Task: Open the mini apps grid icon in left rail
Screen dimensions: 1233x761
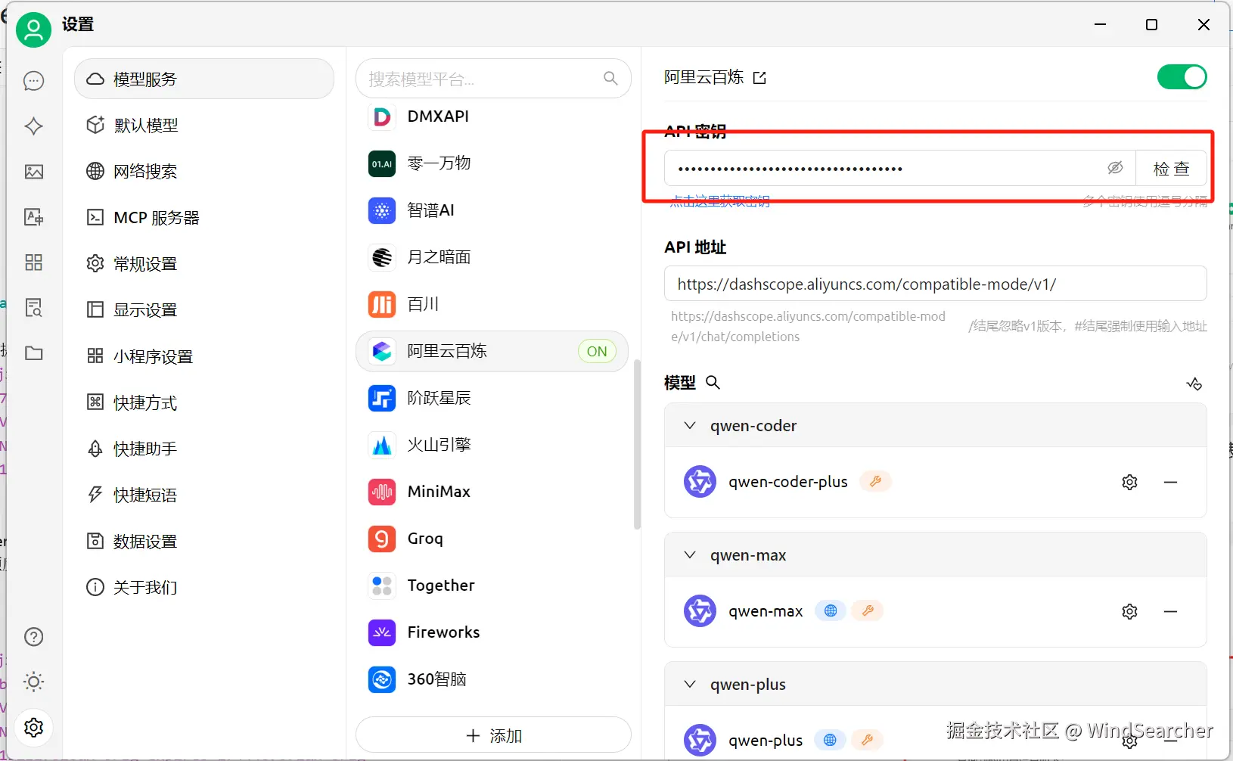Action: (34, 262)
